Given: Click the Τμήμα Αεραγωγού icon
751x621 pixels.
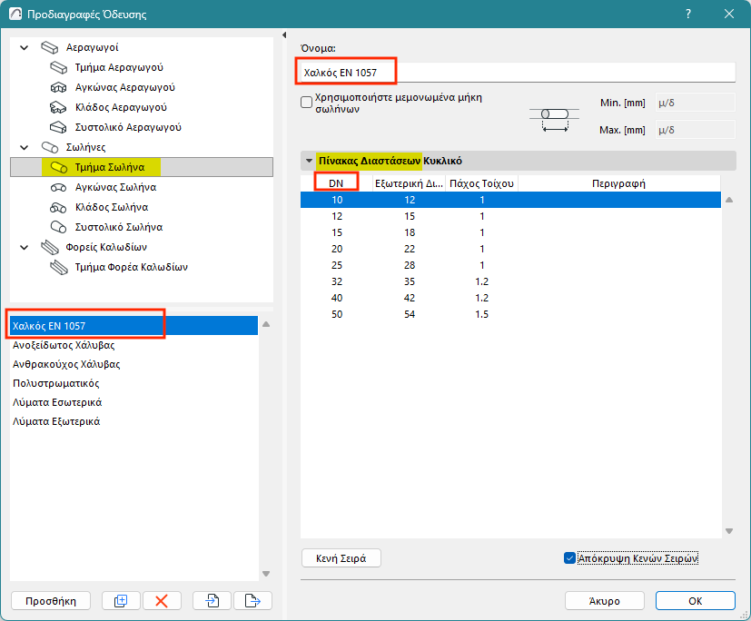Looking at the screenshot, I should tap(58, 67).
